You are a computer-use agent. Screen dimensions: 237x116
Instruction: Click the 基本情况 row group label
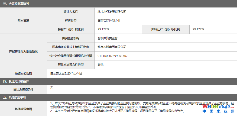(23, 21)
